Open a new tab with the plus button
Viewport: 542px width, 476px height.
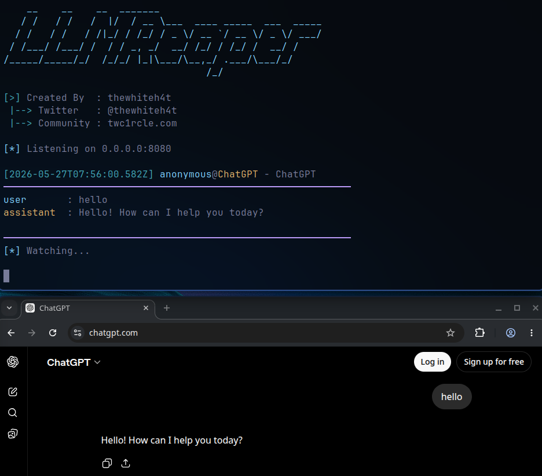pos(167,308)
